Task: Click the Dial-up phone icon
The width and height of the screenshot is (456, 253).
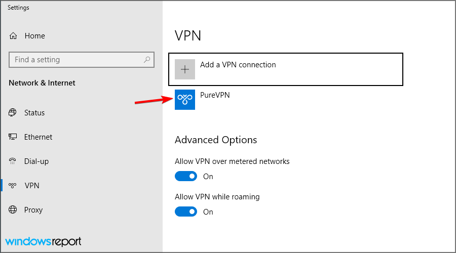Action: coord(13,161)
